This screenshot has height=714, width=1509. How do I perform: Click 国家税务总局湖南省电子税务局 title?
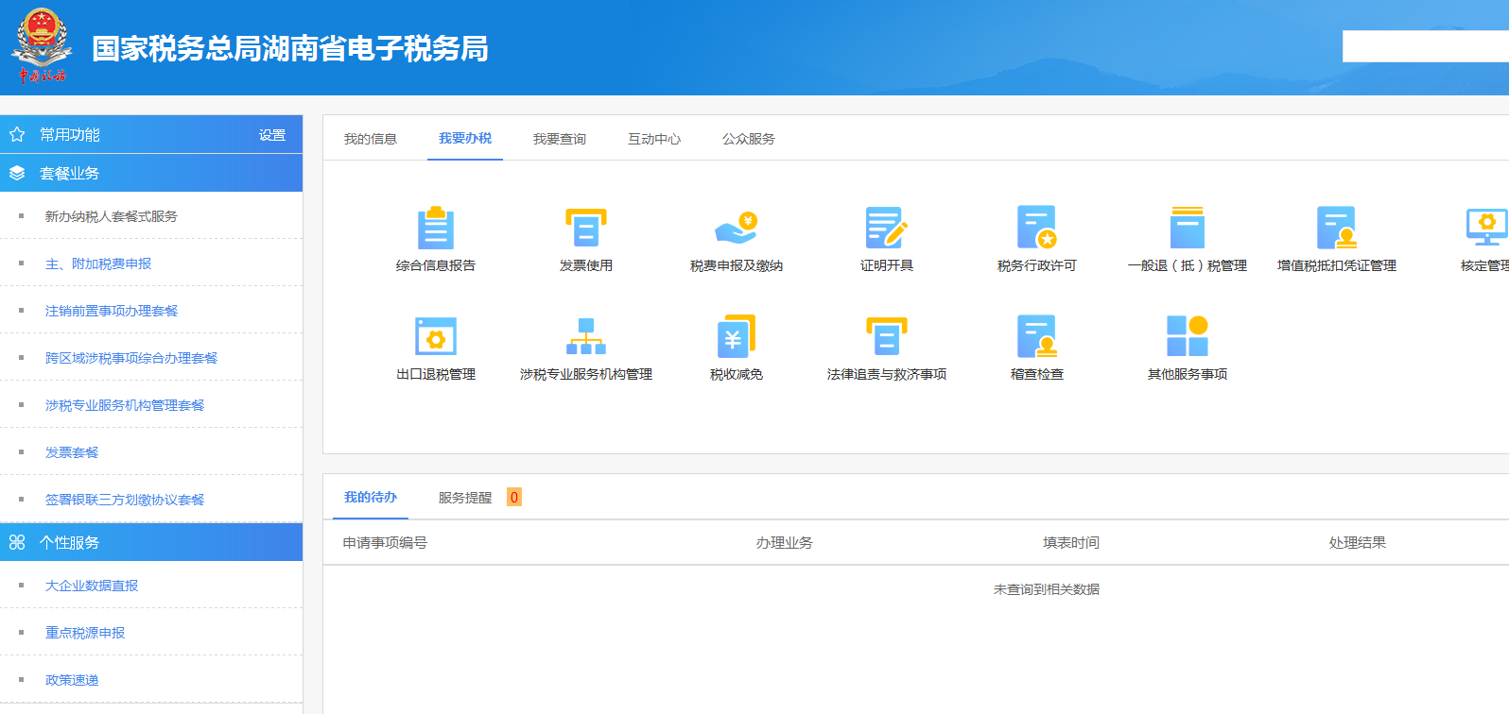pos(290,48)
